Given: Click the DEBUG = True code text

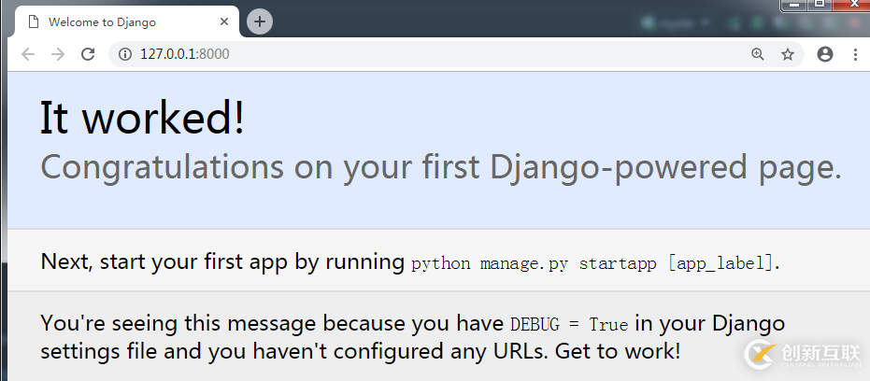Looking at the screenshot, I should click(569, 325).
